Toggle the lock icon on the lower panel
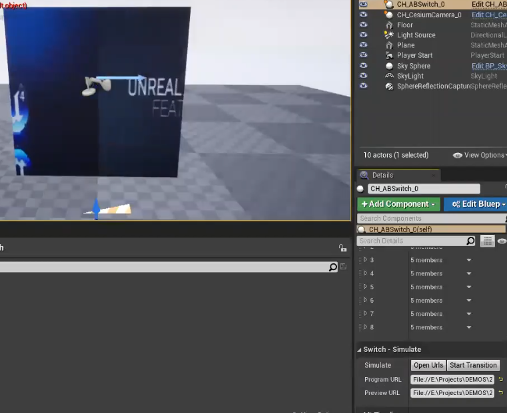This screenshot has width=507, height=413. [342, 248]
